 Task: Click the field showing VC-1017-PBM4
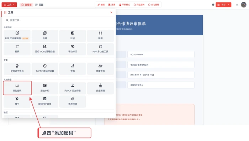tap(161, 55)
